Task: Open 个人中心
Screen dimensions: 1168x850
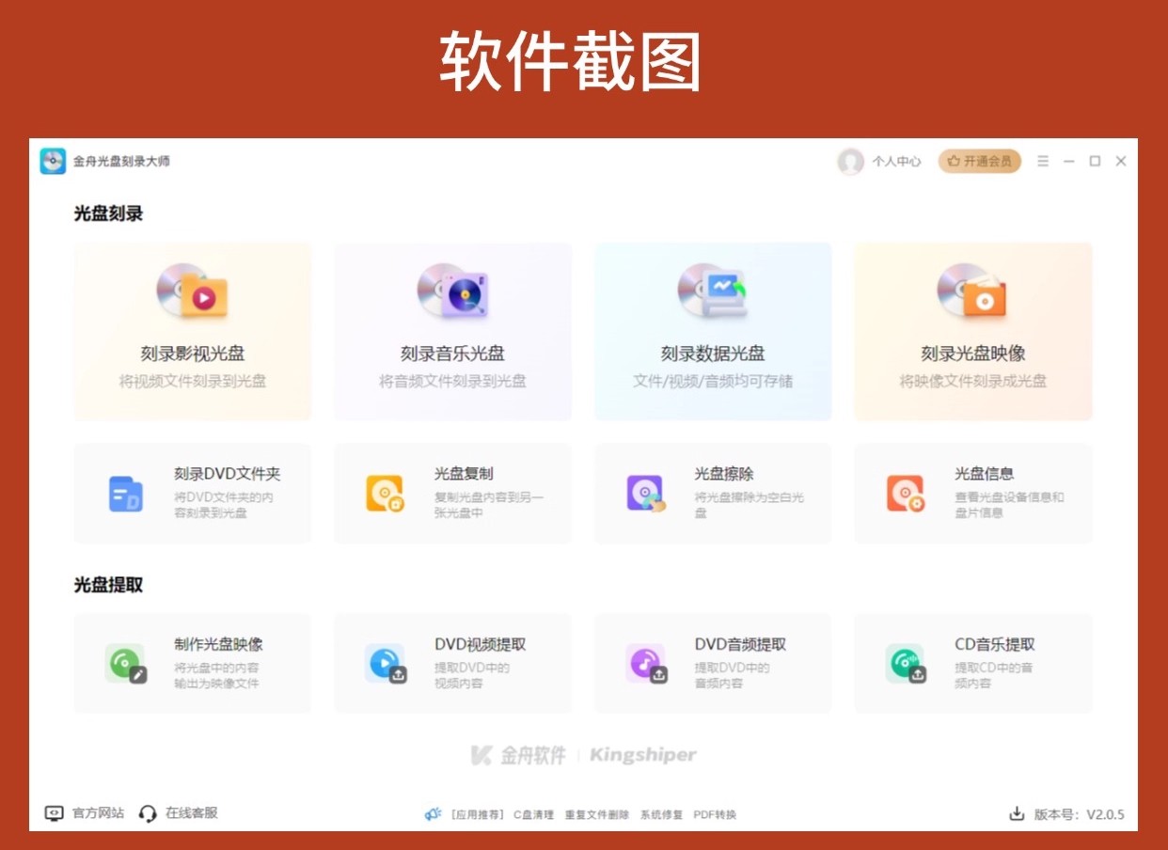Action: click(x=896, y=162)
